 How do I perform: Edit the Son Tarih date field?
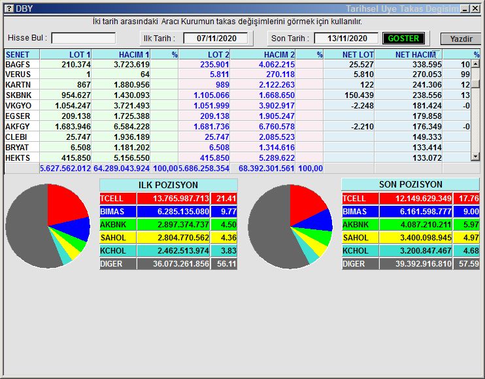tap(347, 39)
